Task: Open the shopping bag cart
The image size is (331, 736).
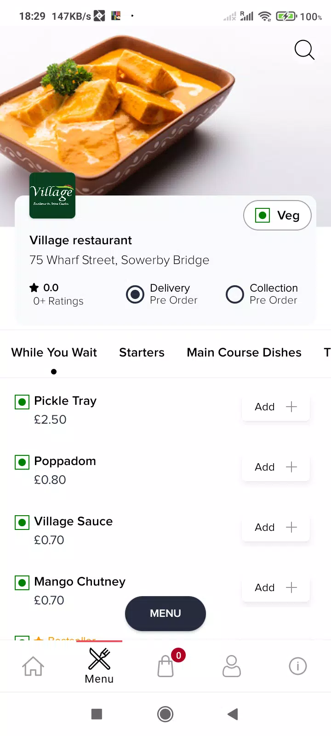Action: pyautogui.click(x=165, y=666)
